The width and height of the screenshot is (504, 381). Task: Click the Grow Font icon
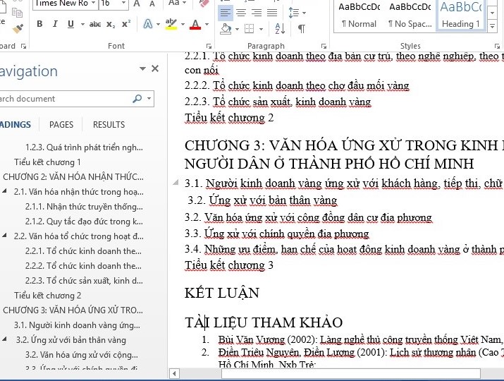tap(137, 4)
